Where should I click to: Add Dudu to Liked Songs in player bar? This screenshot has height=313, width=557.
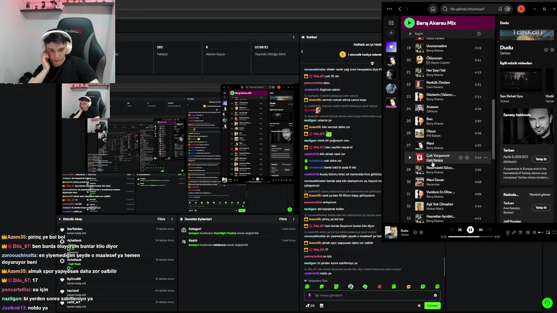point(421,232)
